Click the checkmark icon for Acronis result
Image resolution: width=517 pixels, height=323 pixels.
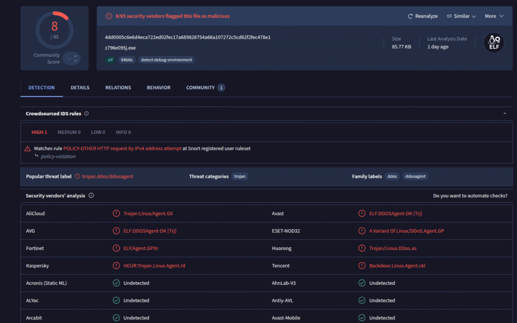point(116,283)
